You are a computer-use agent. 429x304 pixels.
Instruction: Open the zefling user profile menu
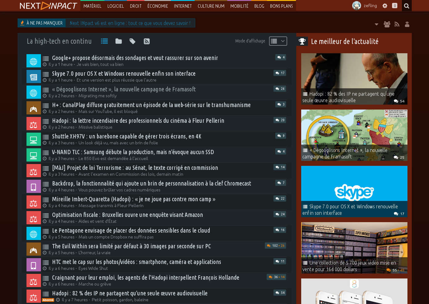click(365, 6)
